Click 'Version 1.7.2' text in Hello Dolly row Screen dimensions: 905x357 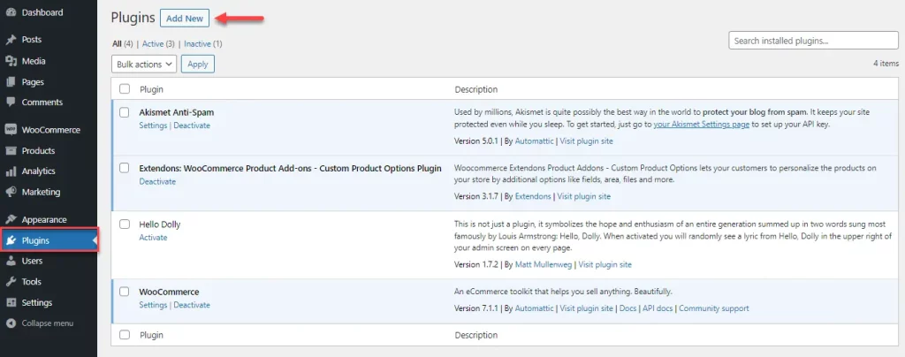tap(478, 265)
